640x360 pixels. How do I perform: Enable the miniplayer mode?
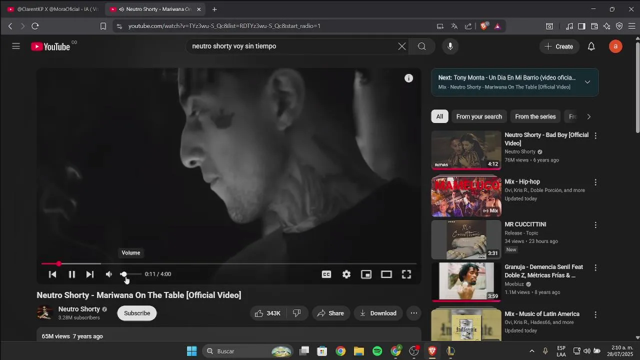(366, 274)
